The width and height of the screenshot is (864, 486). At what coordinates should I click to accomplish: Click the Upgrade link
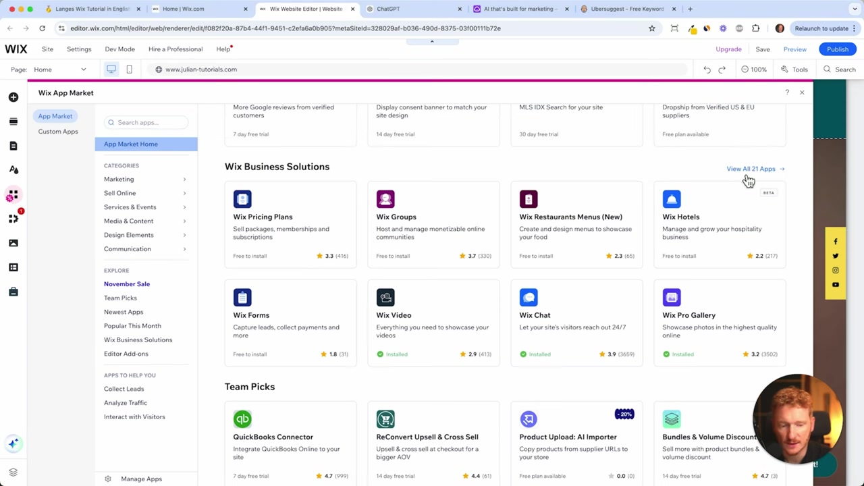(728, 49)
